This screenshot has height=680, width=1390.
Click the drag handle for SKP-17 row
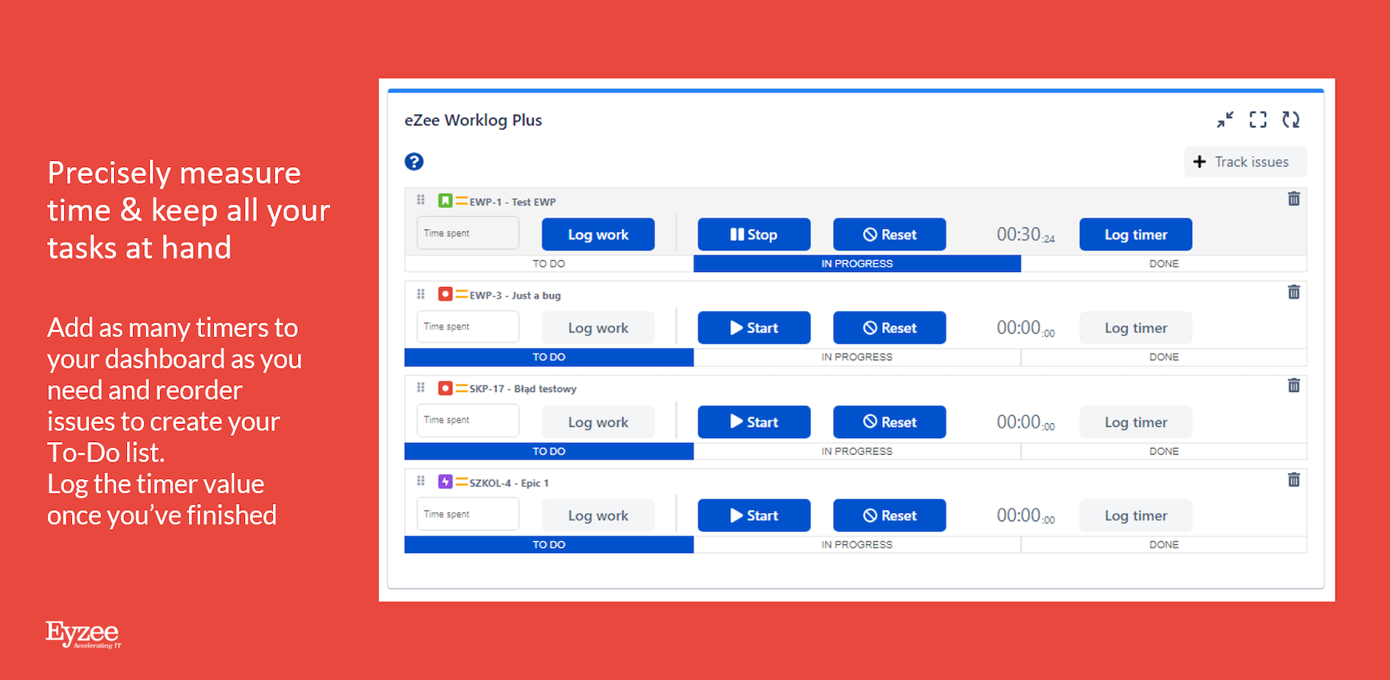tap(421, 388)
